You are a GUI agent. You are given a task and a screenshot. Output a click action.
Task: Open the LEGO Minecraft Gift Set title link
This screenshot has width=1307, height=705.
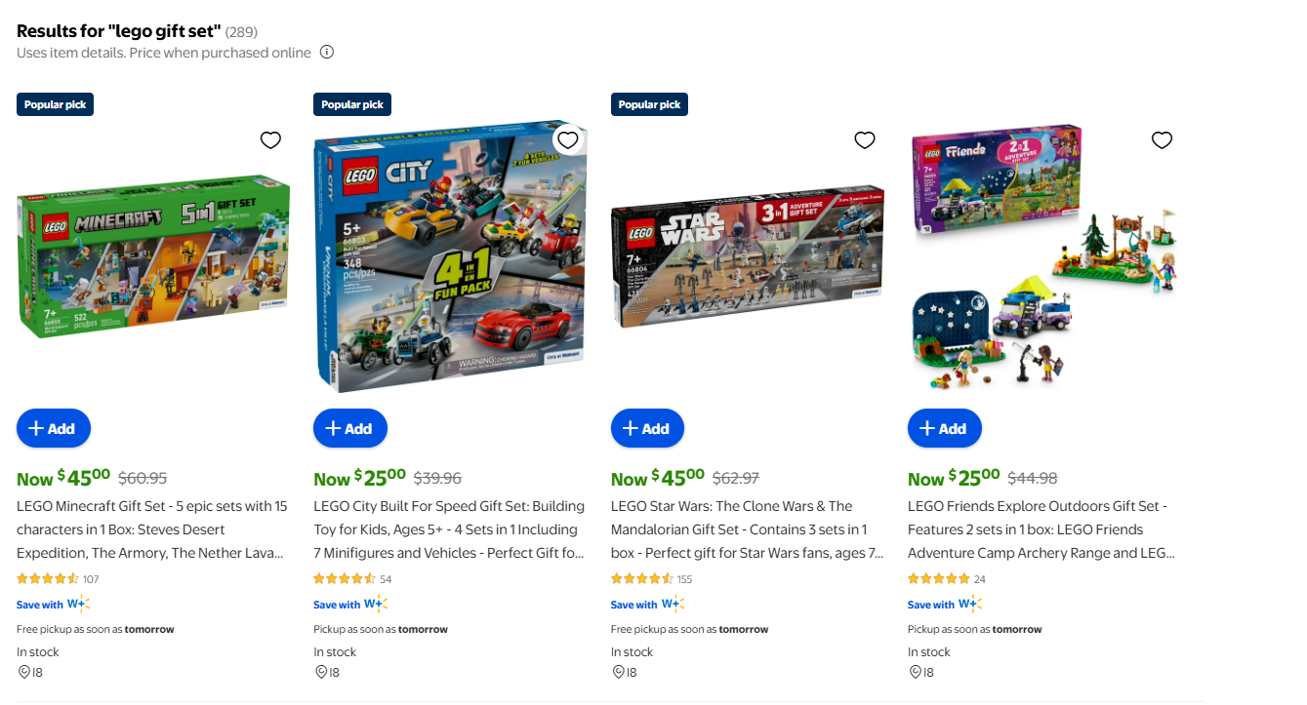[153, 529]
